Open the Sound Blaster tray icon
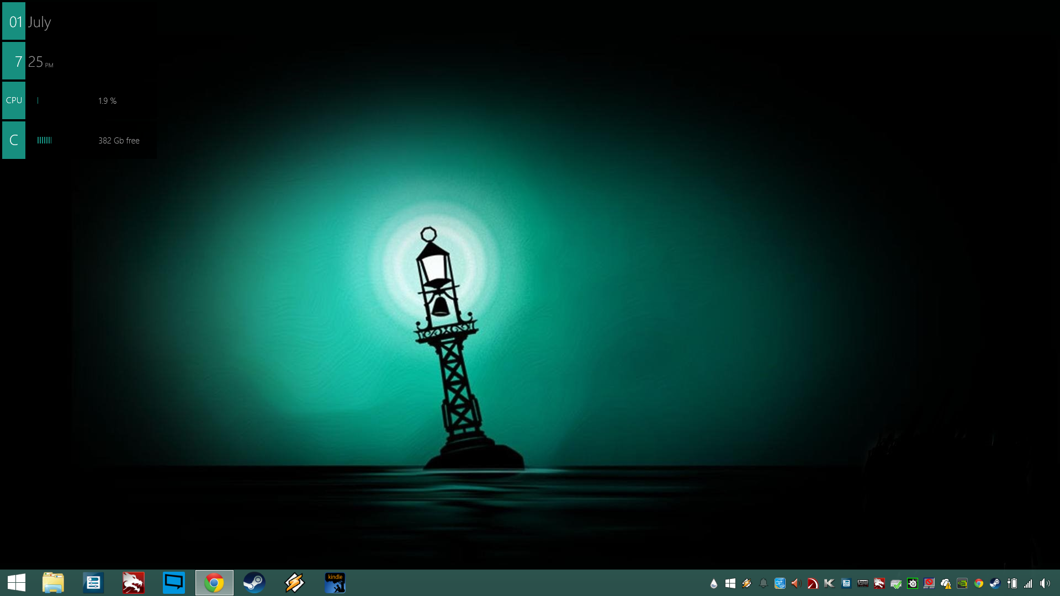 pos(863,583)
